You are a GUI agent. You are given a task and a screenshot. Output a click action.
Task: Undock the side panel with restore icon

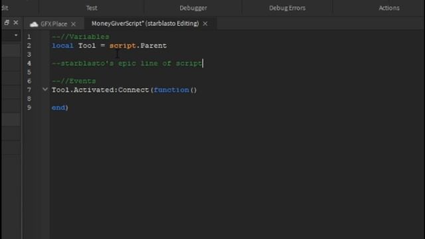(x=7, y=23)
